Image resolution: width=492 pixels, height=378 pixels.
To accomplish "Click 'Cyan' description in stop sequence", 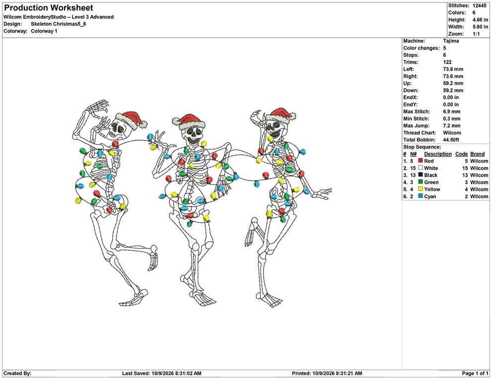I will (430, 196).
